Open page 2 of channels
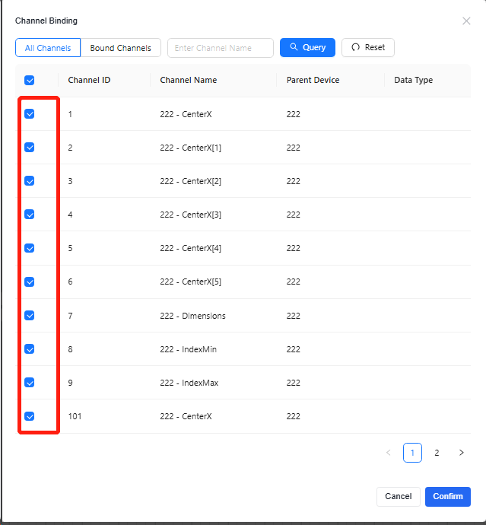486x525 pixels. [437, 453]
